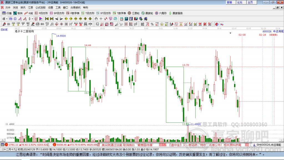Open the 帮助 menu

click(x=85, y=7)
